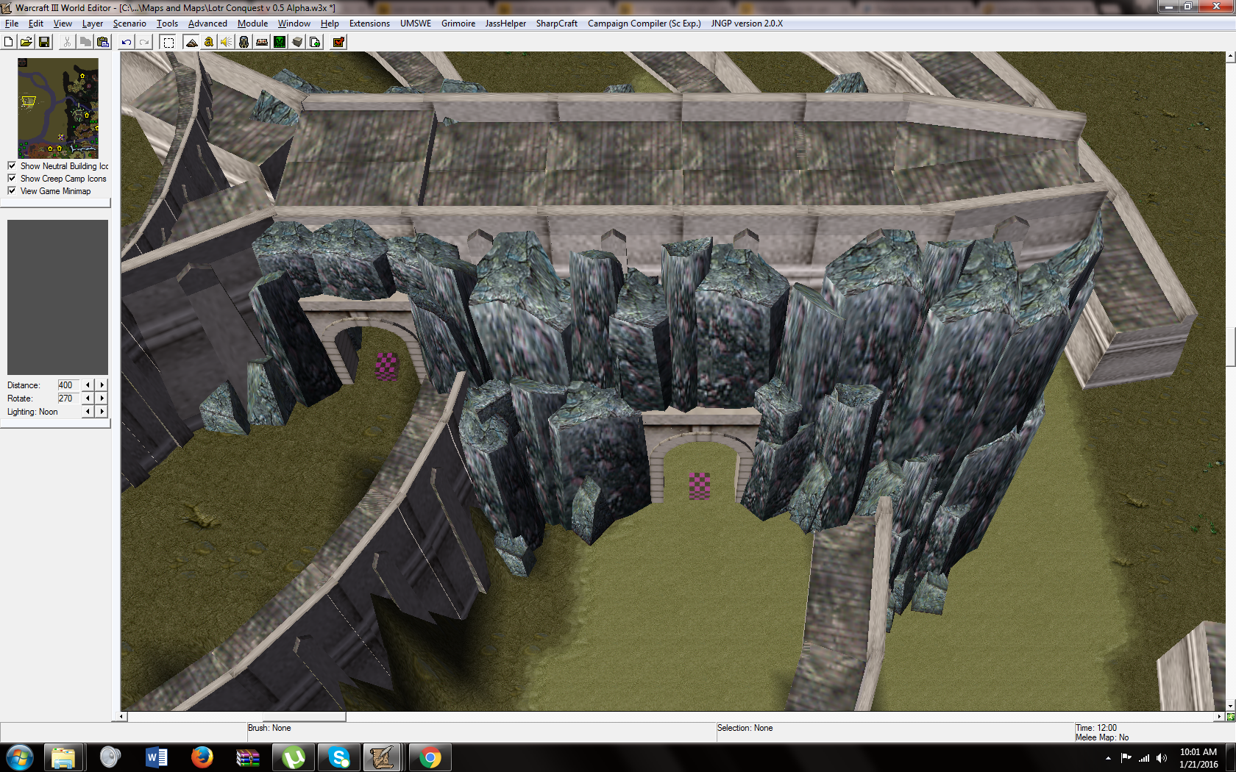Increase camera Distance with right arrow
This screenshot has height=772, width=1236.
tap(102, 385)
